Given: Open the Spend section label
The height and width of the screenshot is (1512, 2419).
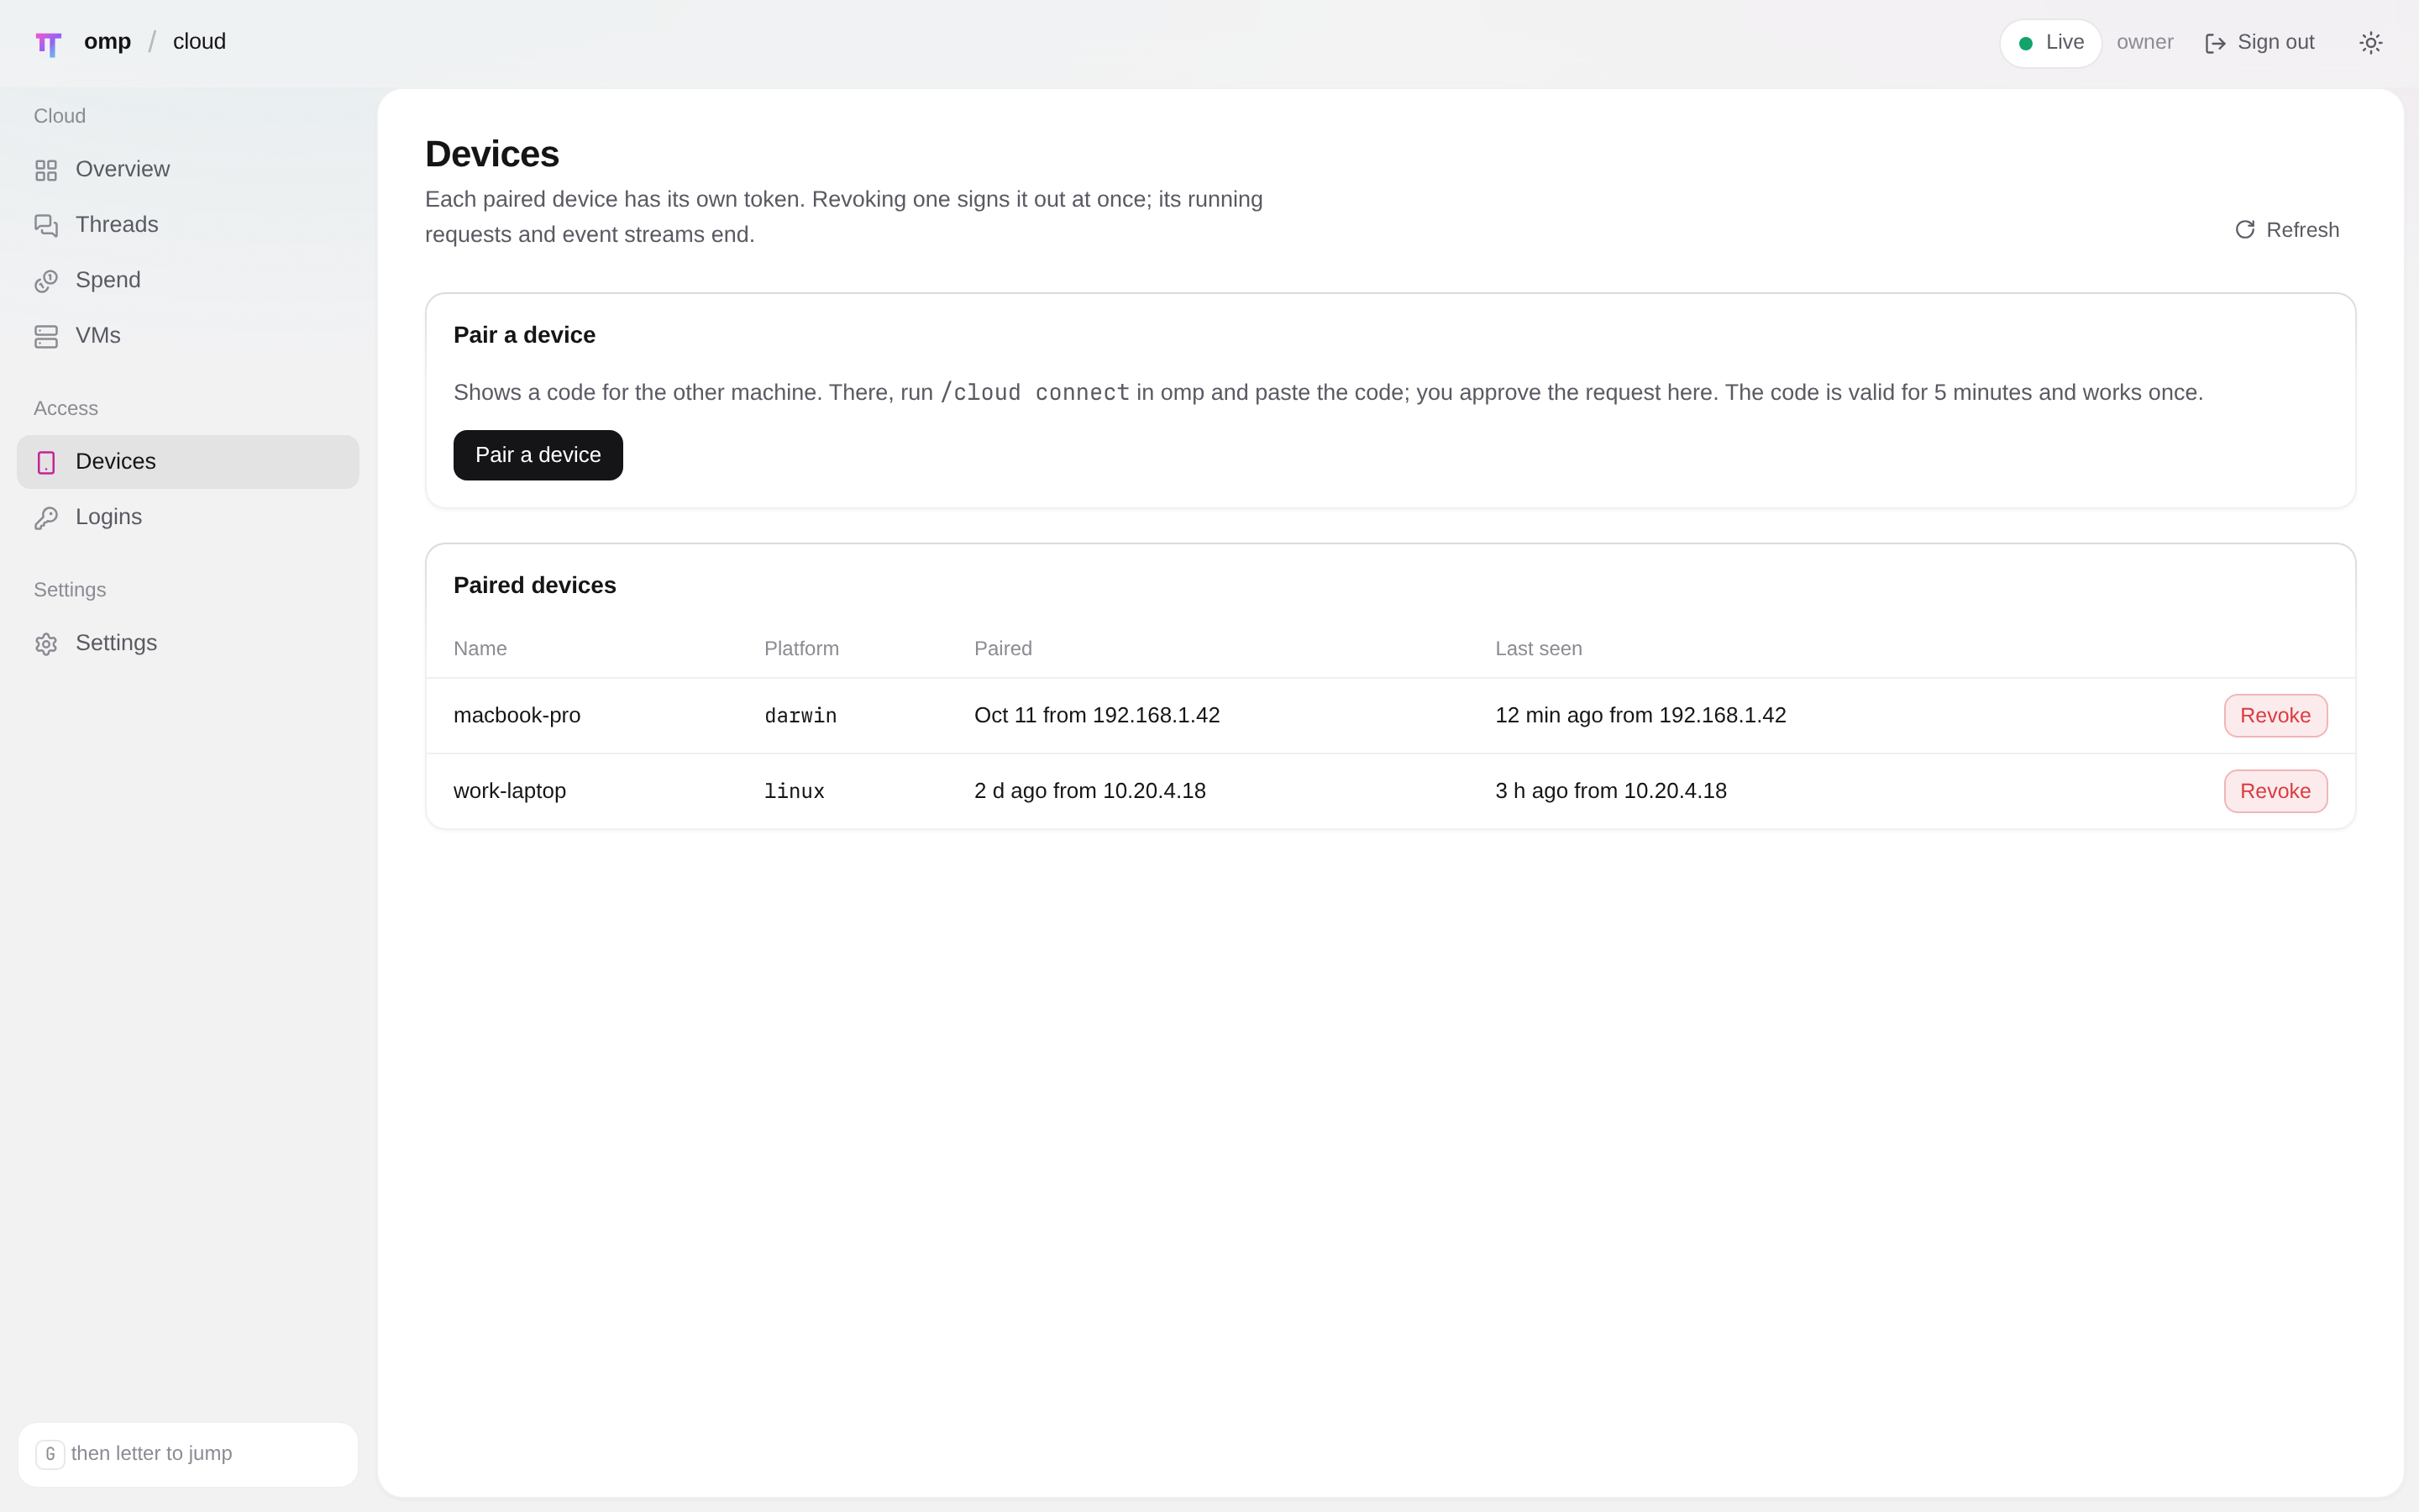Looking at the screenshot, I should [108, 280].
